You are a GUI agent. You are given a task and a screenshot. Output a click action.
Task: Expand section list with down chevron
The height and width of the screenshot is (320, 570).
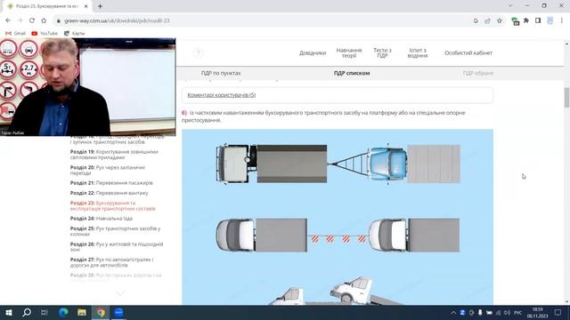tap(120, 292)
